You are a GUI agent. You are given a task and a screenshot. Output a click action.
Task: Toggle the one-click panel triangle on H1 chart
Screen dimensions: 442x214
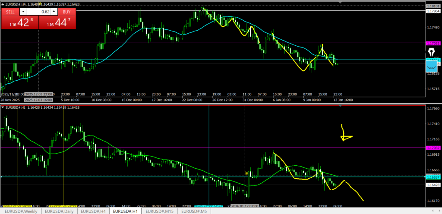pyautogui.click(x=3, y=107)
